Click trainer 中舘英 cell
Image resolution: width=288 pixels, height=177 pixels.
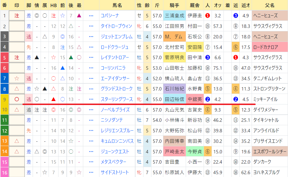point(195,99)
